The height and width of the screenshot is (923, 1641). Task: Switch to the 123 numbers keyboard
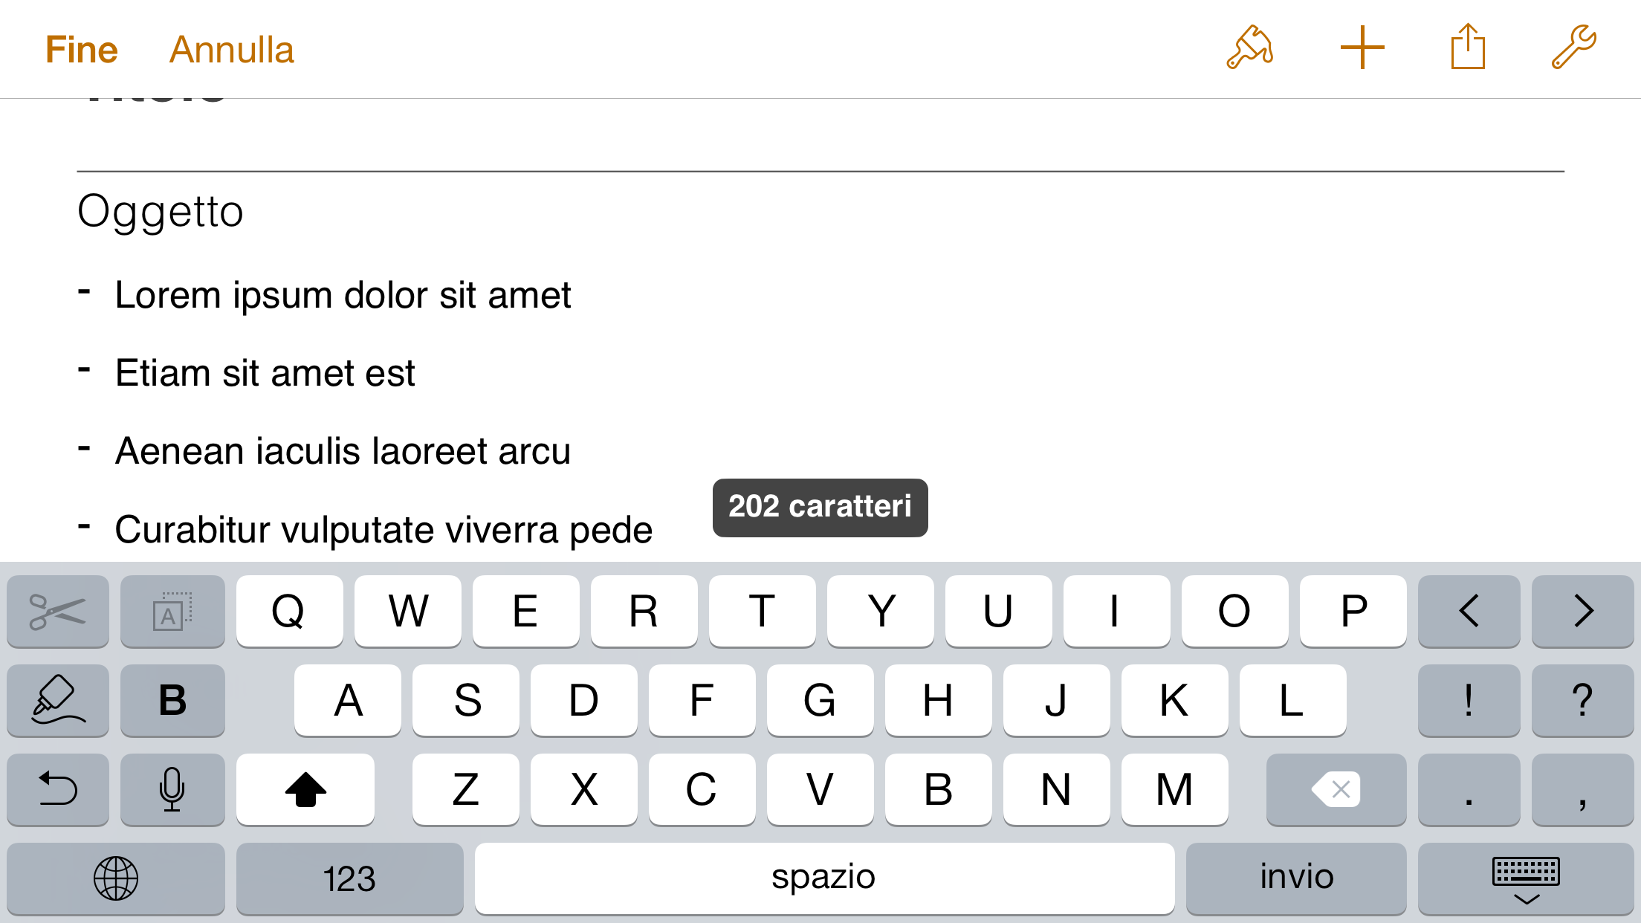pos(349,878)
